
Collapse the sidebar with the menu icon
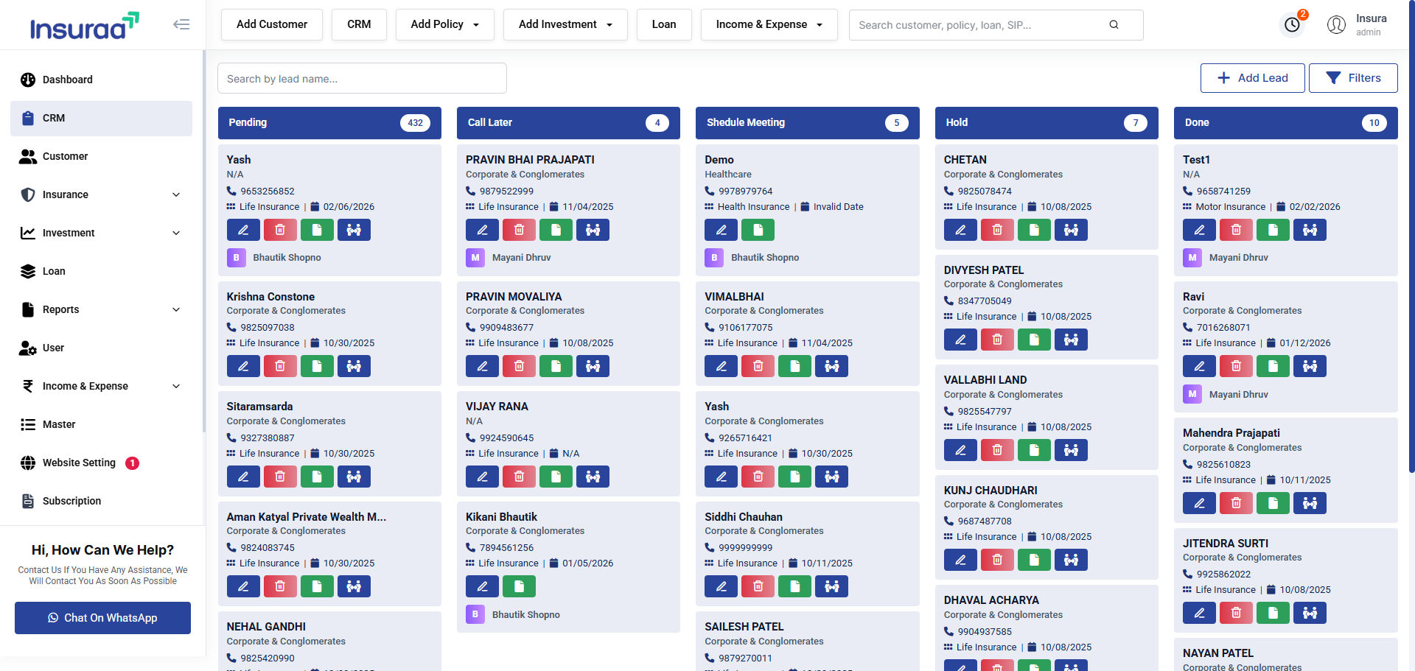(181, 24)
